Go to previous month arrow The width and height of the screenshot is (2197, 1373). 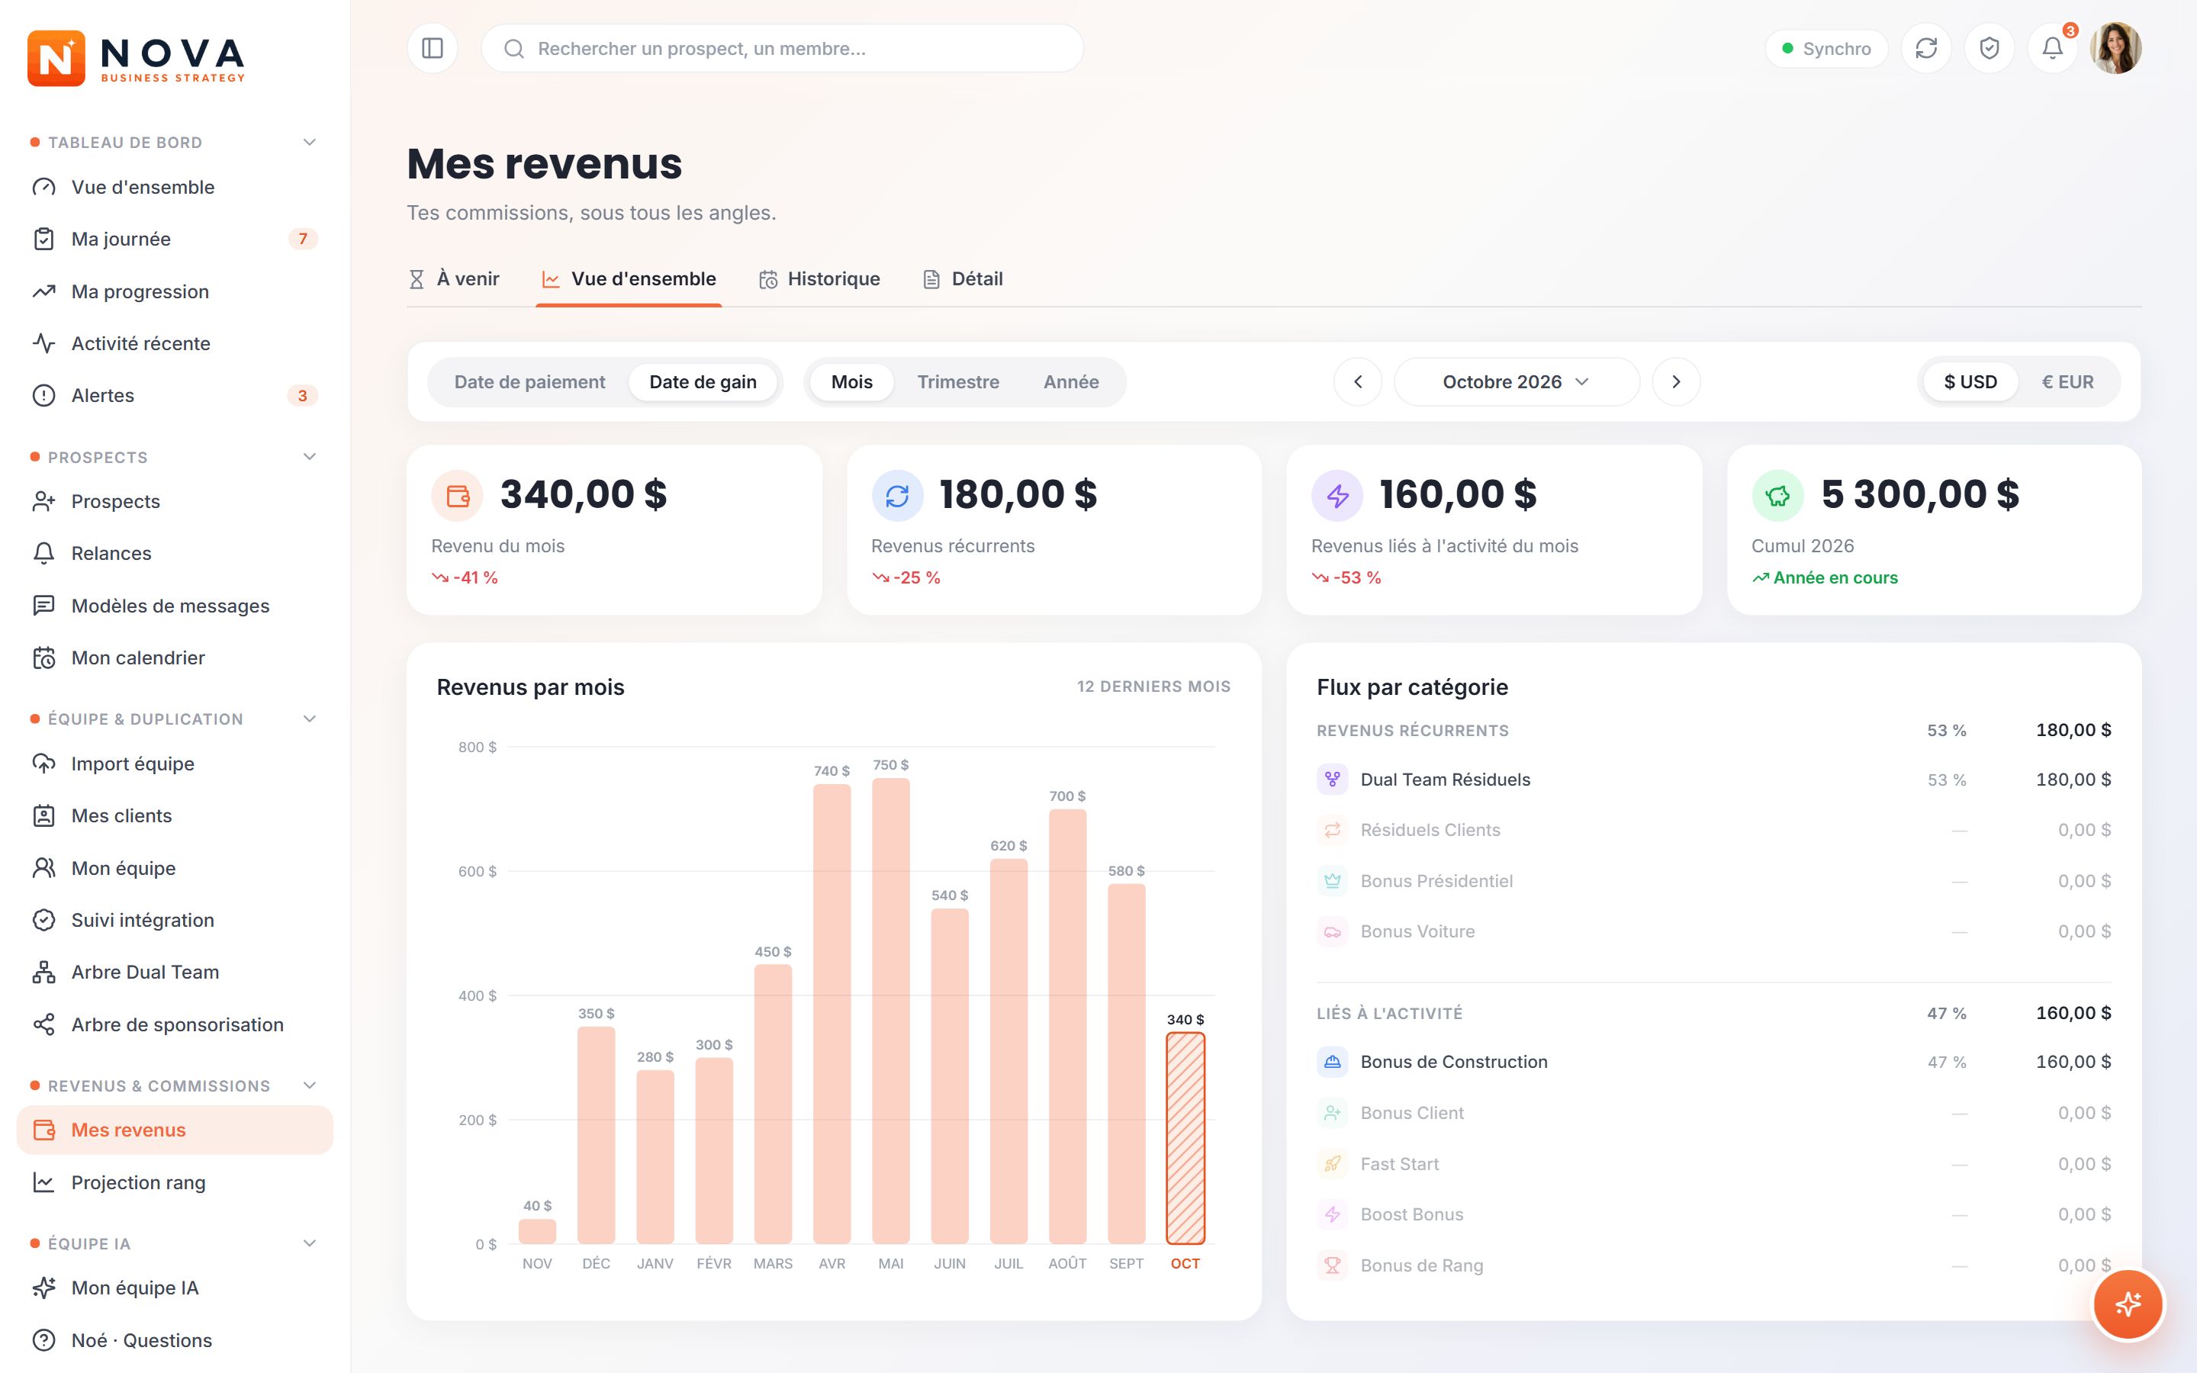coord(1358,382)
